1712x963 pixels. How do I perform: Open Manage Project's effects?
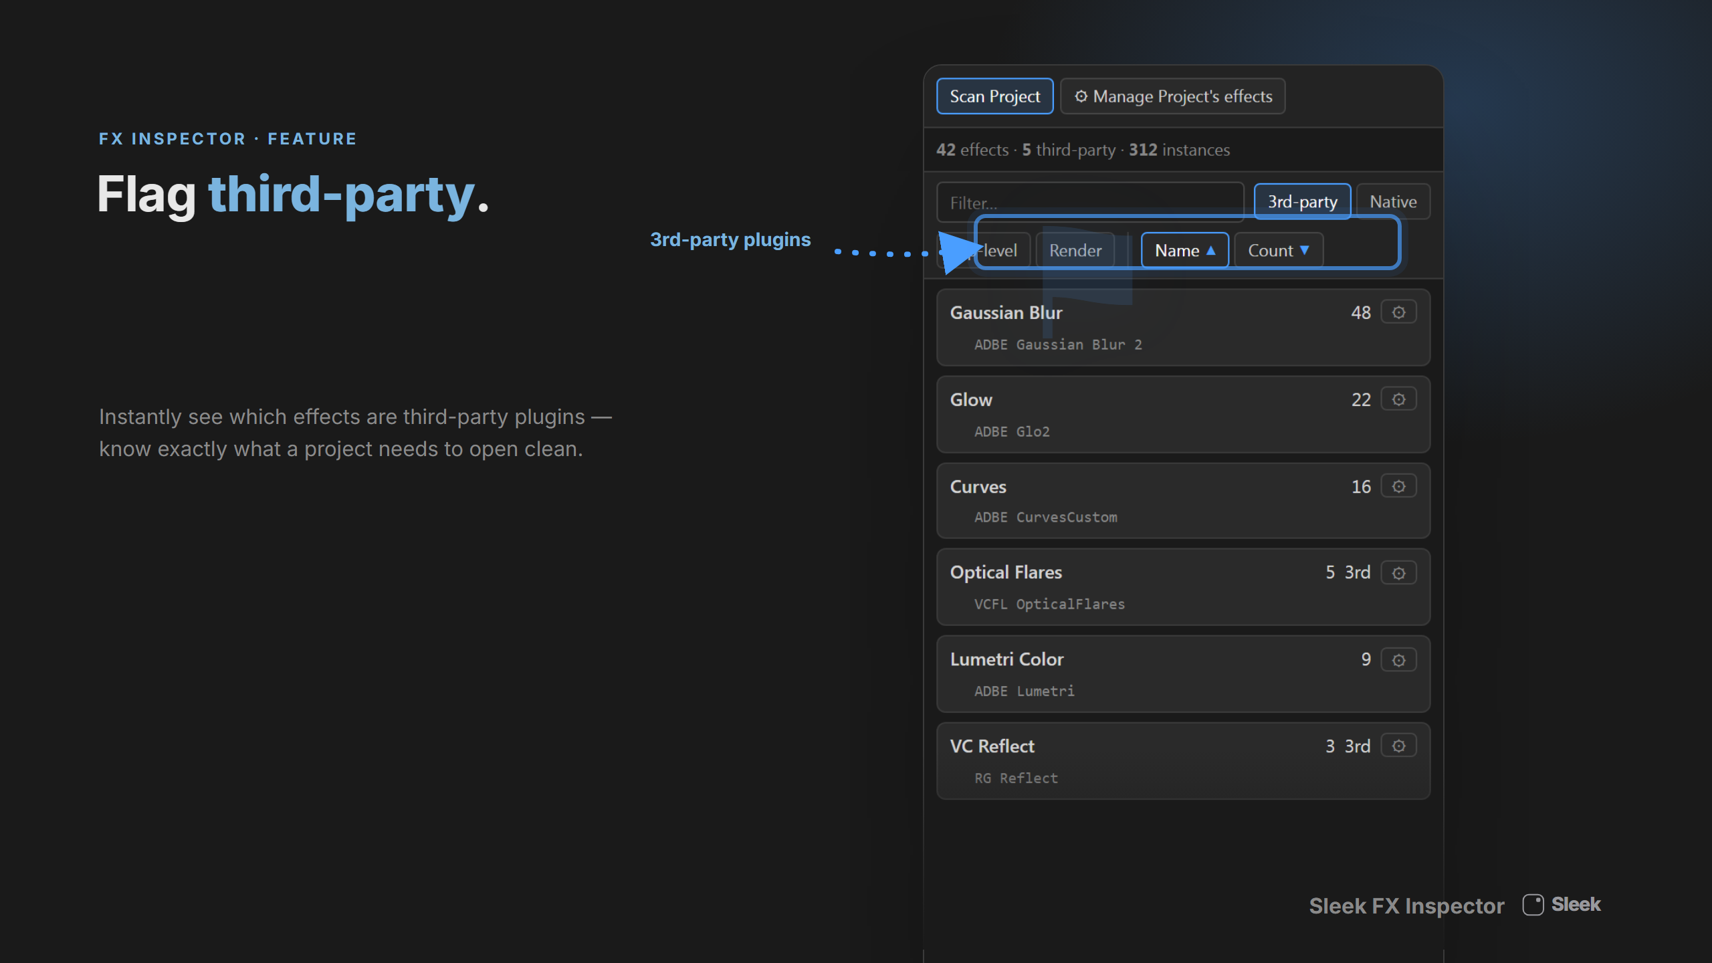(1172, 96)
